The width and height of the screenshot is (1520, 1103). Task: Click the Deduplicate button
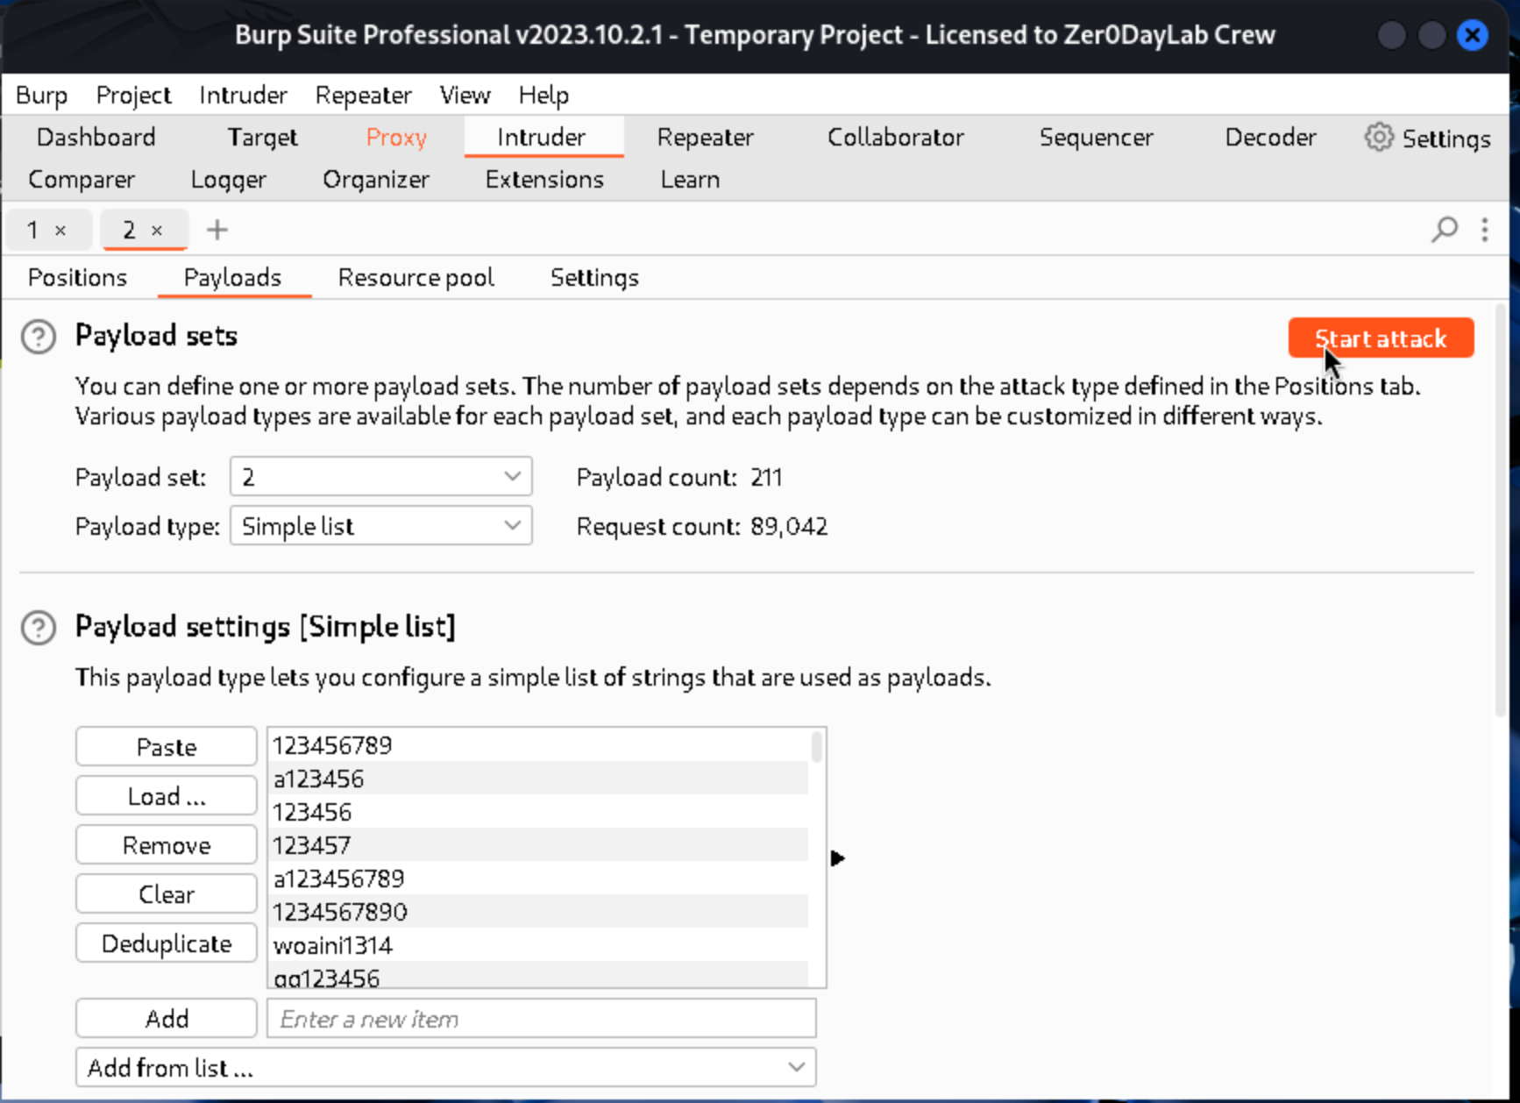pyautogui.click(x=166, y=943)
